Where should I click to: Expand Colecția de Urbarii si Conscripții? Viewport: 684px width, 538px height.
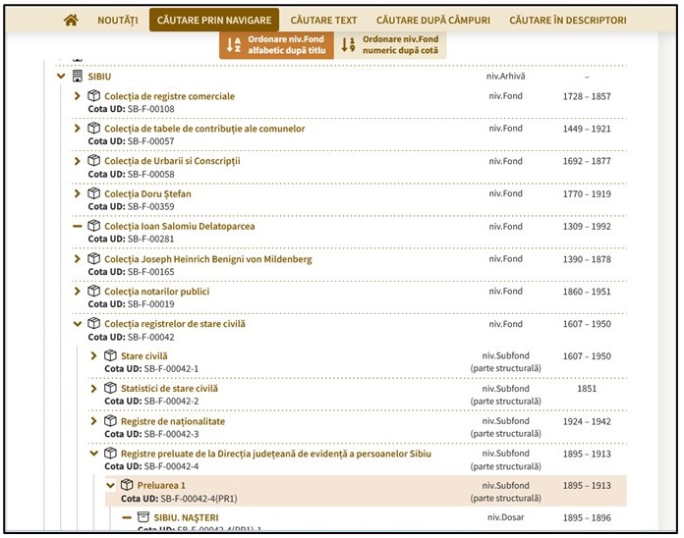tap(78, 161)
